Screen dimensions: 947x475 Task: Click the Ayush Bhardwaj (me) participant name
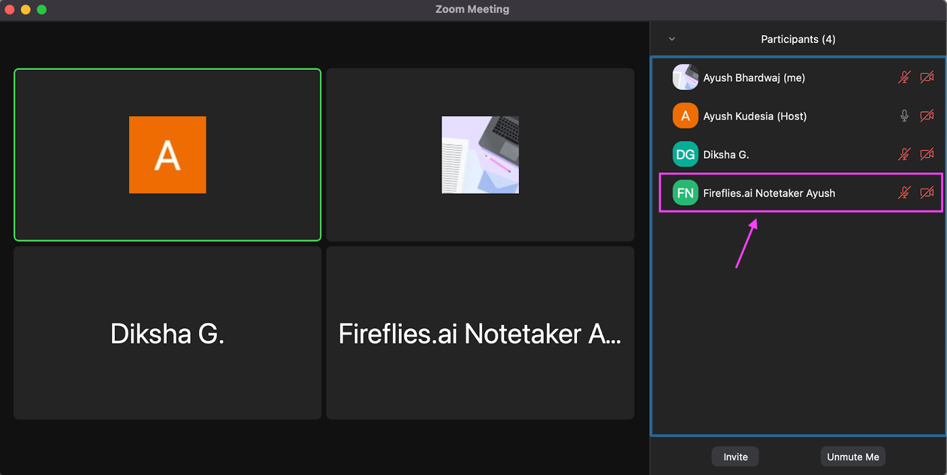[754, 78]
